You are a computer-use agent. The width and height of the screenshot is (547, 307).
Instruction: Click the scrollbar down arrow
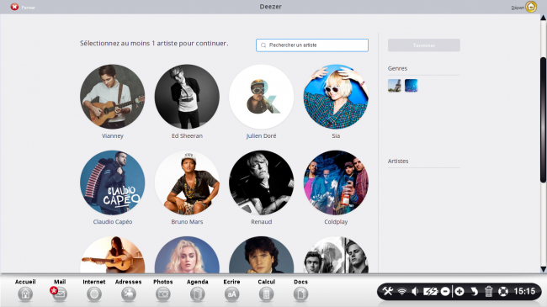[x=543, y=269]
